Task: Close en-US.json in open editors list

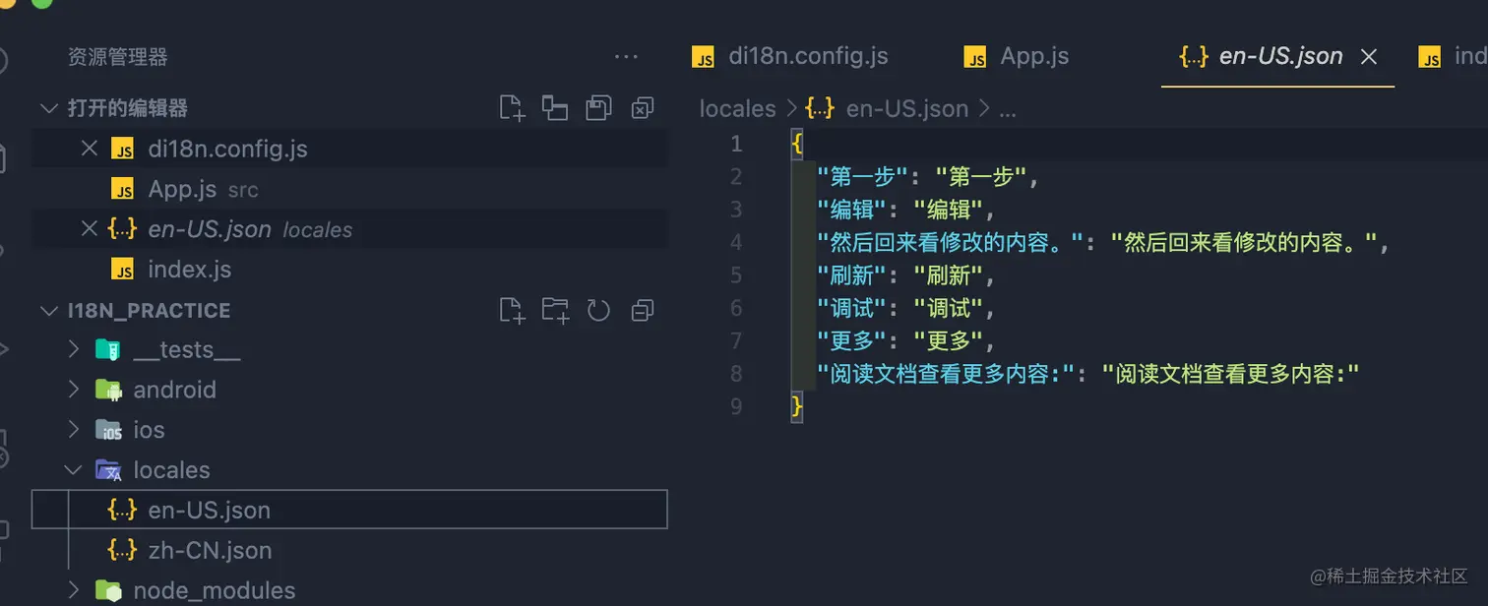Action: click(89, 229)
